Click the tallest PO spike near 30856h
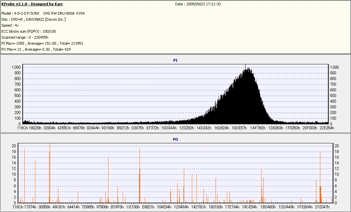The height and width of the screenshot is (212, 351). coord(50,173)
